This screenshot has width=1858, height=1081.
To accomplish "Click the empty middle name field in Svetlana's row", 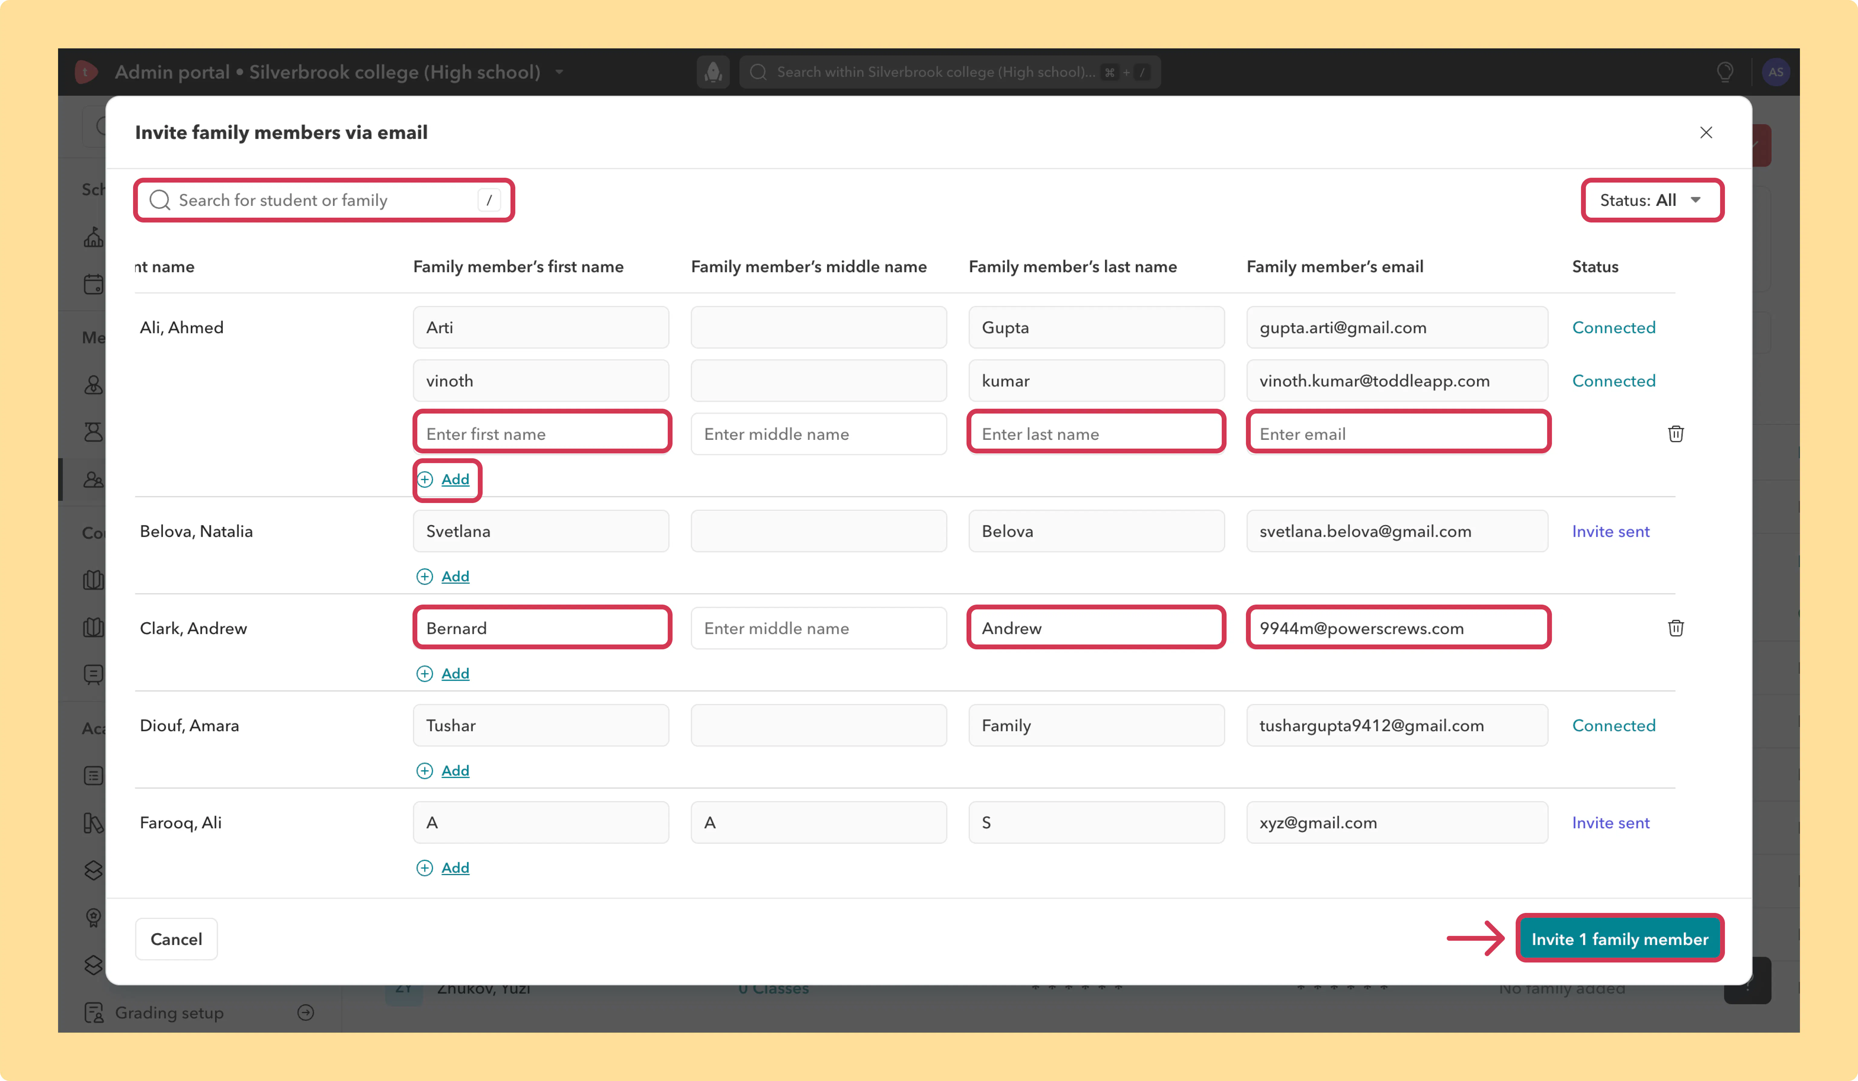I will tap(818, 531).
